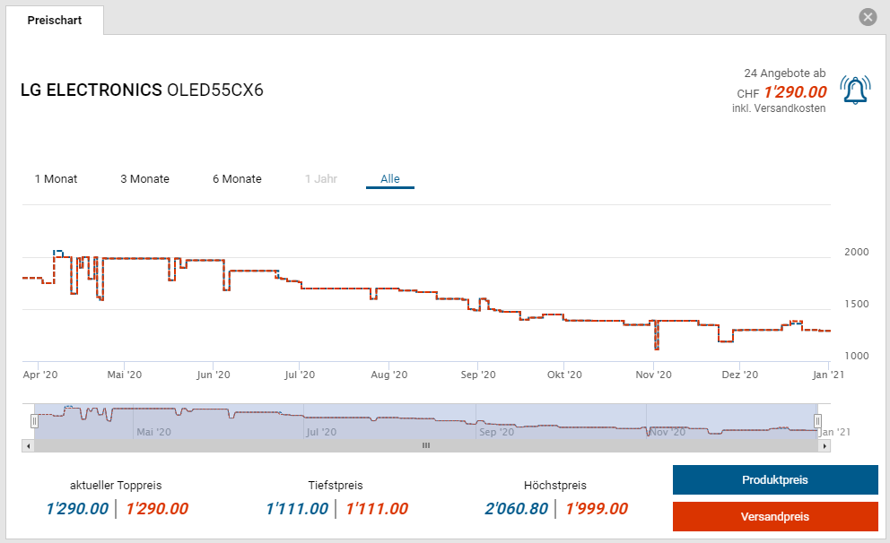Click the left navigator range handle
Viewport: 890px width, 543px height.
tap(35, 420)
